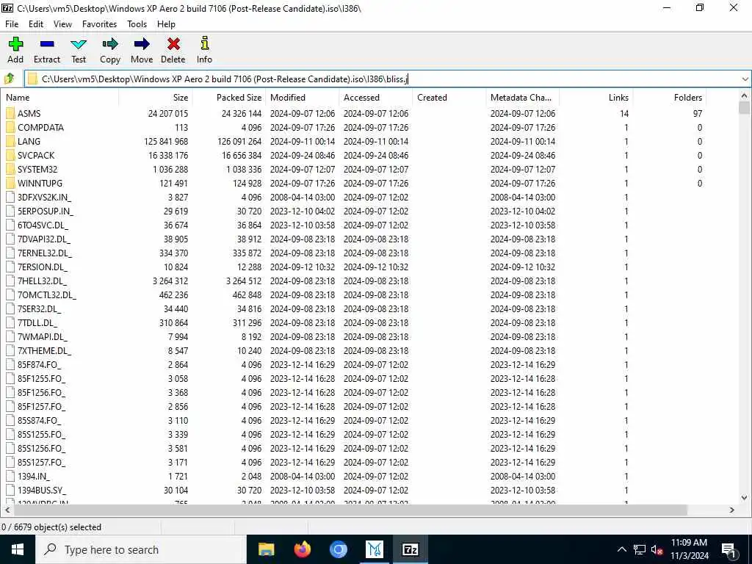Click the Add toolbar icon
This screenshot has width=752, height=564.
[x=15, y=44]
